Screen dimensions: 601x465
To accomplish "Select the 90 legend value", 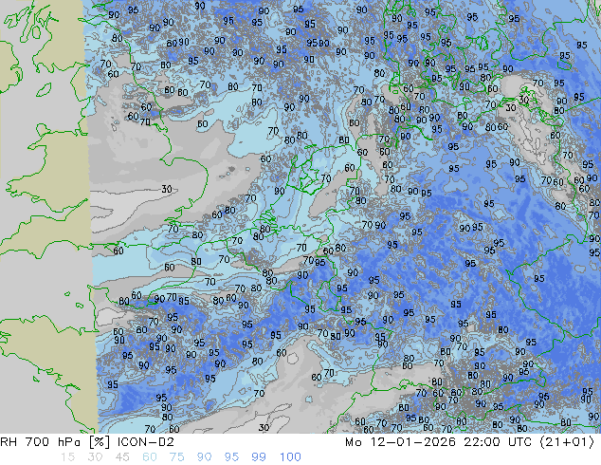I will (204, 457).
